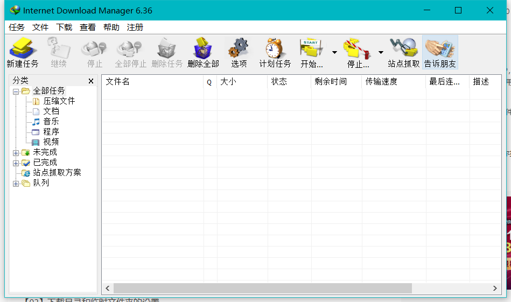Viewport: 511px width, 302px height.
Task: Open the 文件 menu
Action: pyautogui.click(x=40, y=27)
